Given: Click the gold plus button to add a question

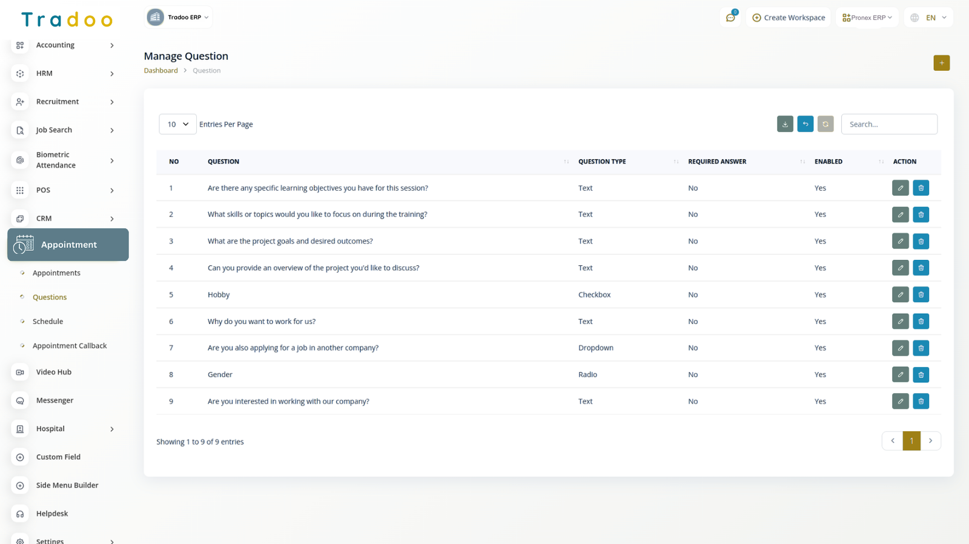Looking at the screenshot, I should 941,63.
